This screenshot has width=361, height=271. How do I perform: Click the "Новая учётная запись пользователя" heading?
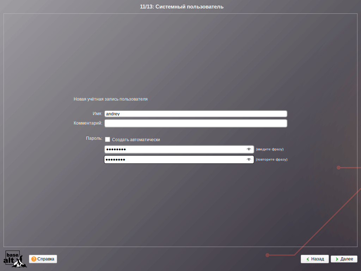pyautogui.click(x=110, y=99)
